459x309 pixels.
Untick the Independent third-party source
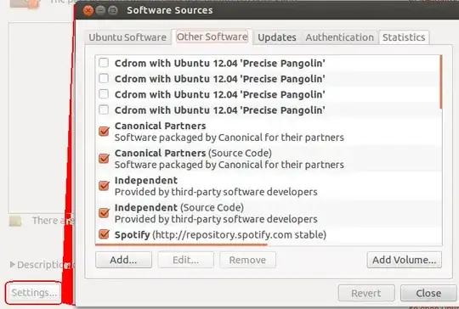pos(104,186)
